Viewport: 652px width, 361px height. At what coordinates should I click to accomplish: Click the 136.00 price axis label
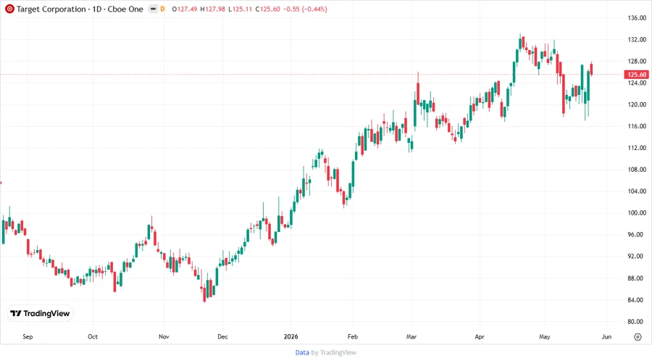pyautogui.click(x=637, y=18)
